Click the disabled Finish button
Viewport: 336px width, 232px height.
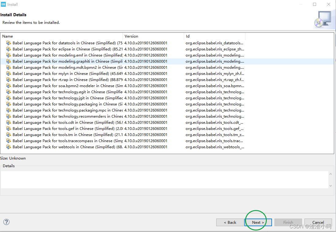click(x=288, y=223)
